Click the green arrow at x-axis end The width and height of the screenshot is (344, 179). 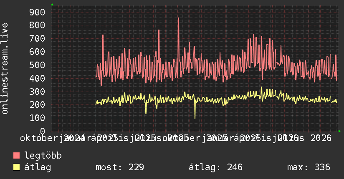point(339,131)
